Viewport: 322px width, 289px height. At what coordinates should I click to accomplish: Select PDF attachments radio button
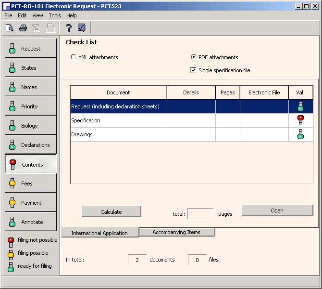pos(193,57)
